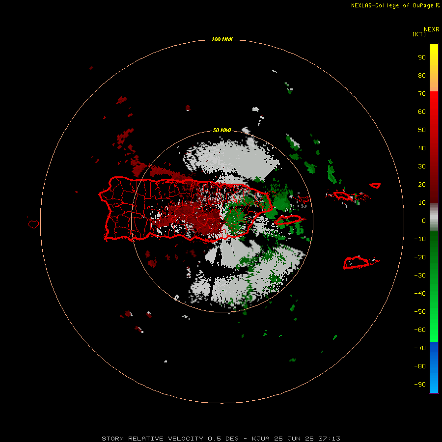The width and height of the screenshot is (442, 442).
Task: Click the yellow top segment of color bar
Action: (434, 68)
